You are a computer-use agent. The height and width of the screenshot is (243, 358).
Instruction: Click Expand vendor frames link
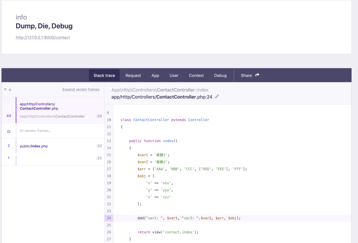(81, 89)
